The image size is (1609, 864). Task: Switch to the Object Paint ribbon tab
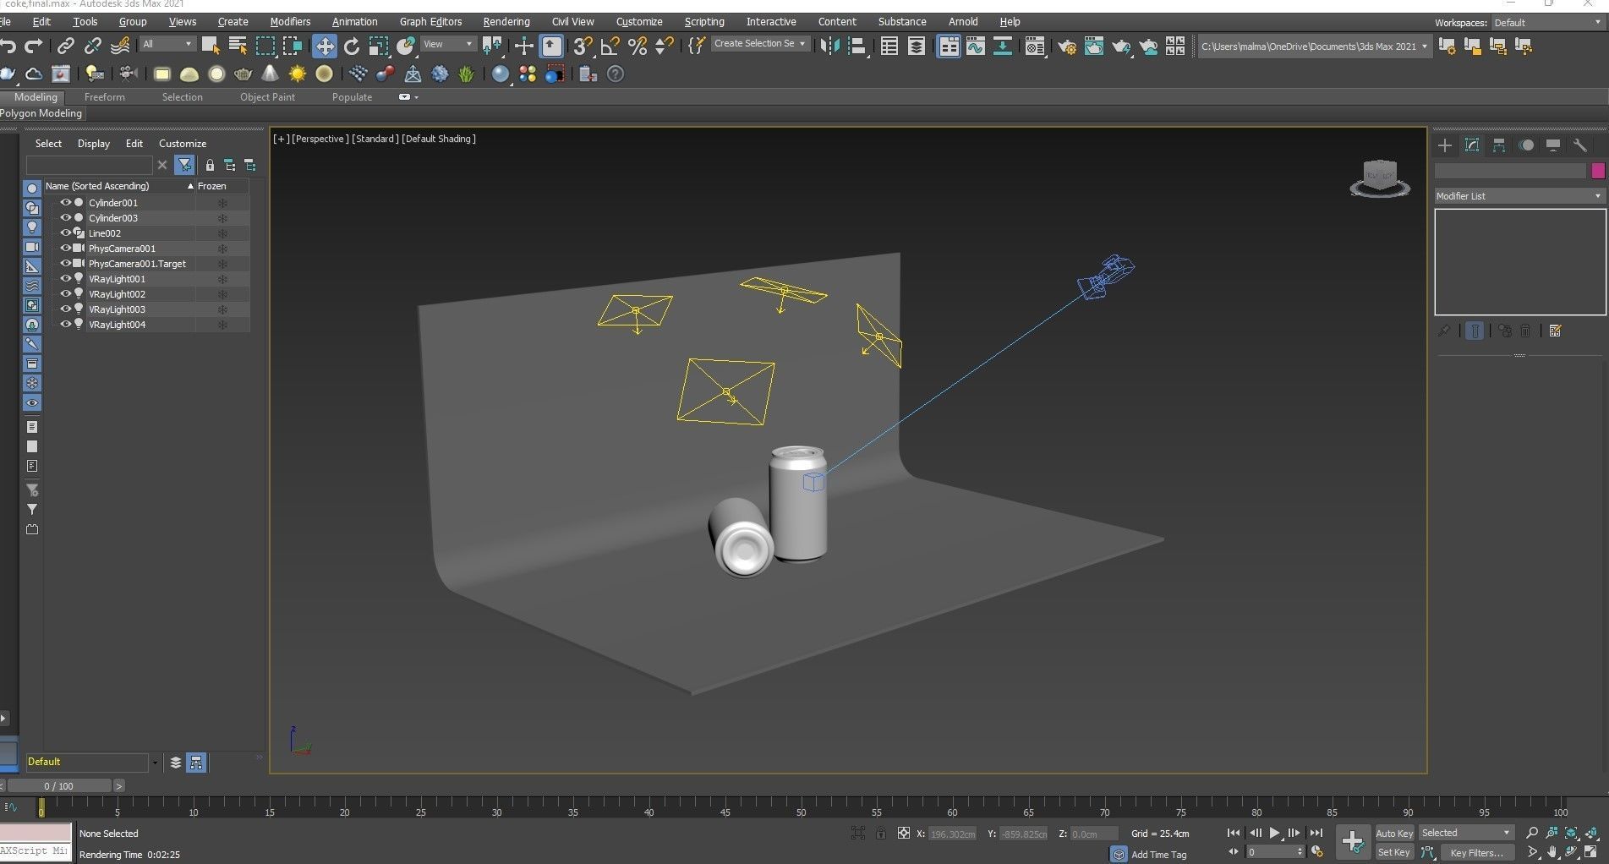pyautogui.click(x=267, y=97)
